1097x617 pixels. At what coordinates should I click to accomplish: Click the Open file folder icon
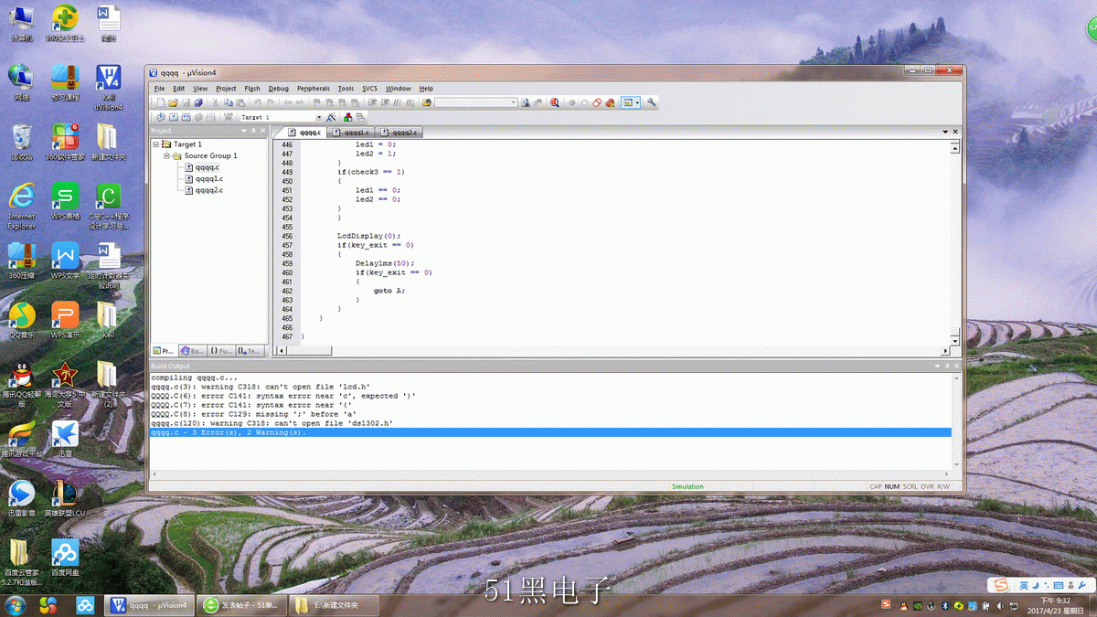172,103
